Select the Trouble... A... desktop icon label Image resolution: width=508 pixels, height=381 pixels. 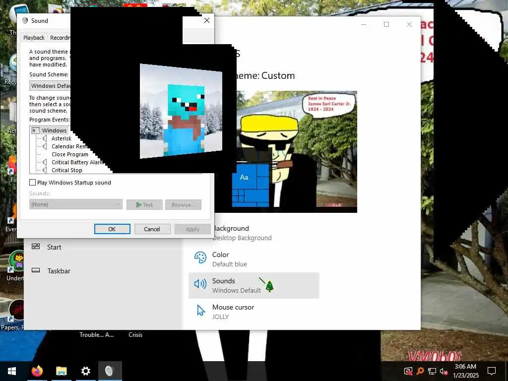97,335
